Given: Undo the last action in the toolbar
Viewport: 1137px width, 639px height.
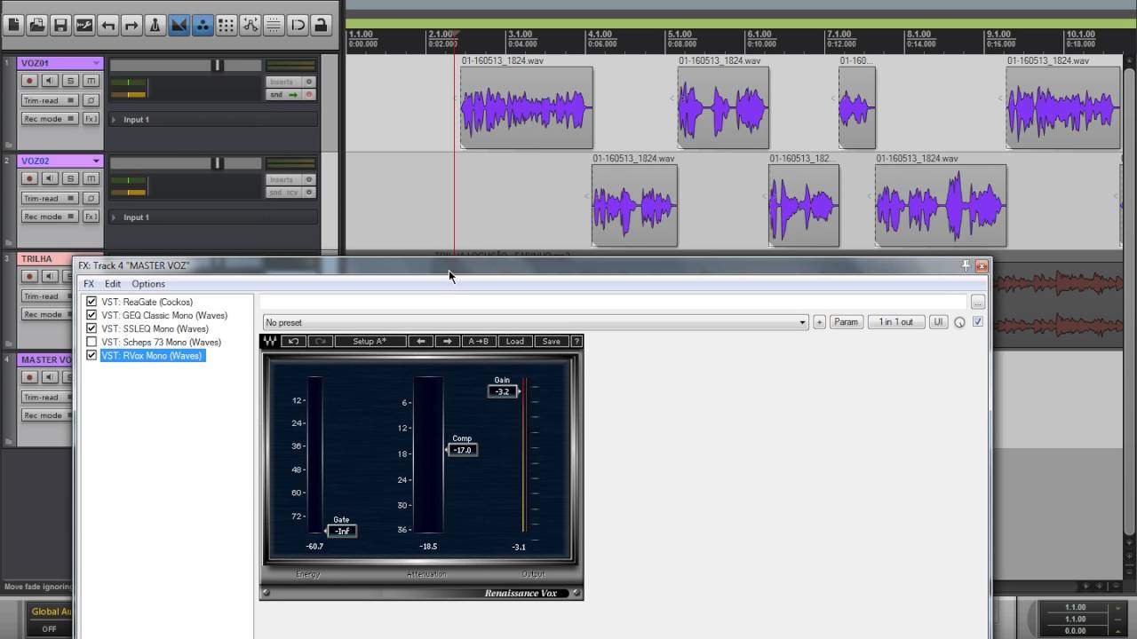Looking at the screenshot, I should click(x=107, y=25).
